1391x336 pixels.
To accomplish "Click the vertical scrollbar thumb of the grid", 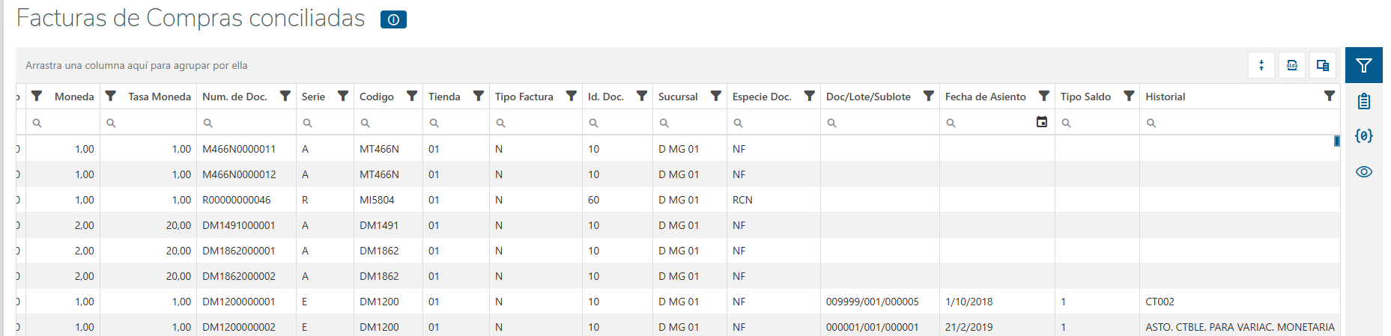I will tap(1336, 141).
